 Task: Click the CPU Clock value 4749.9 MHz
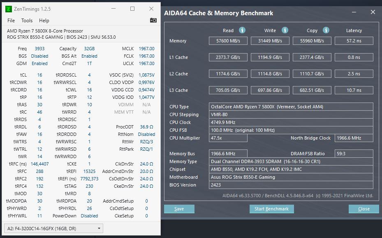coord(291,122)
